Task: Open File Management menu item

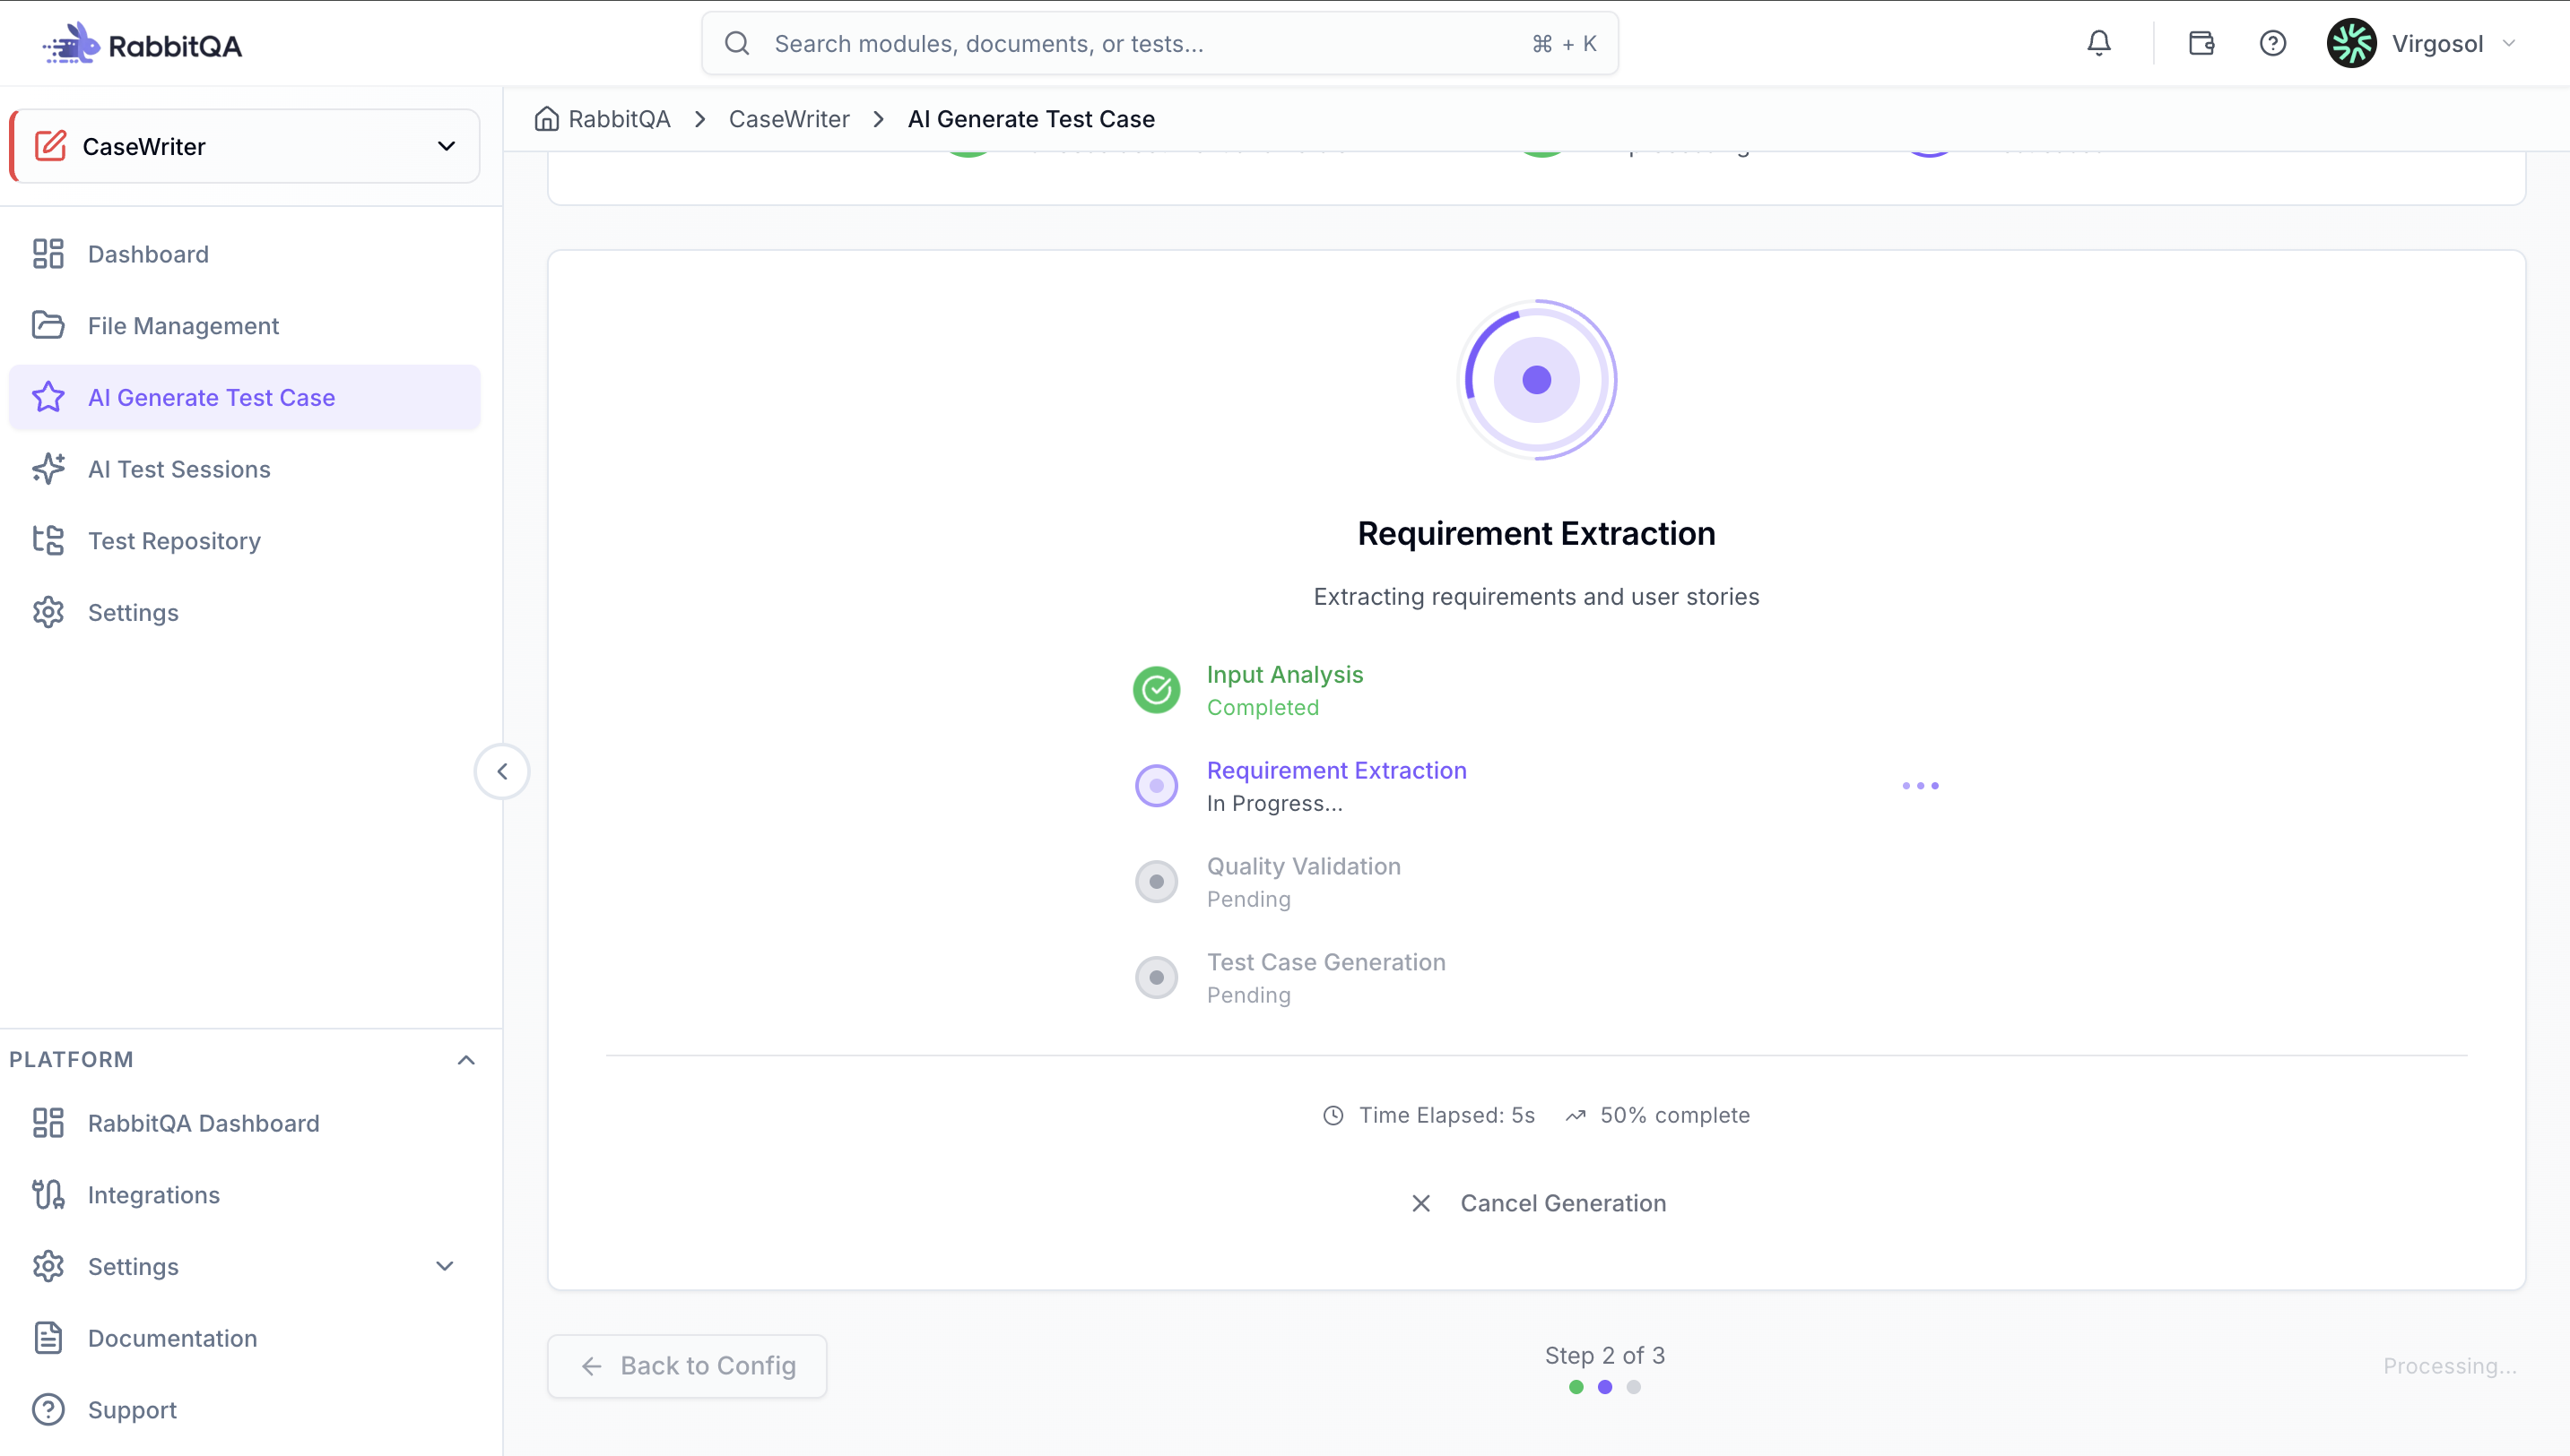Action: coord(245,326)
